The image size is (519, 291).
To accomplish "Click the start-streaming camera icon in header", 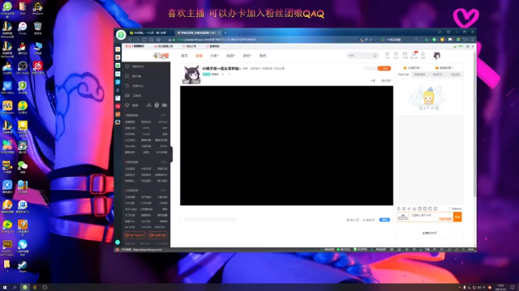I will pyautogui.click(x=405, y=55).
